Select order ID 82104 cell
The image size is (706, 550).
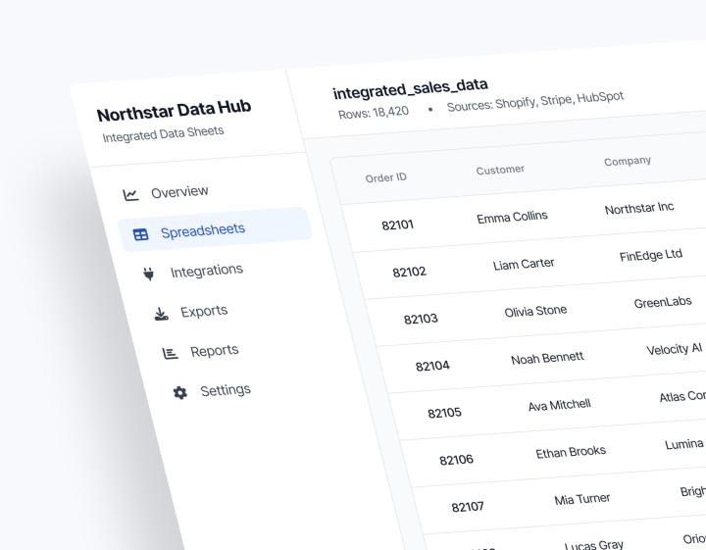432,366
